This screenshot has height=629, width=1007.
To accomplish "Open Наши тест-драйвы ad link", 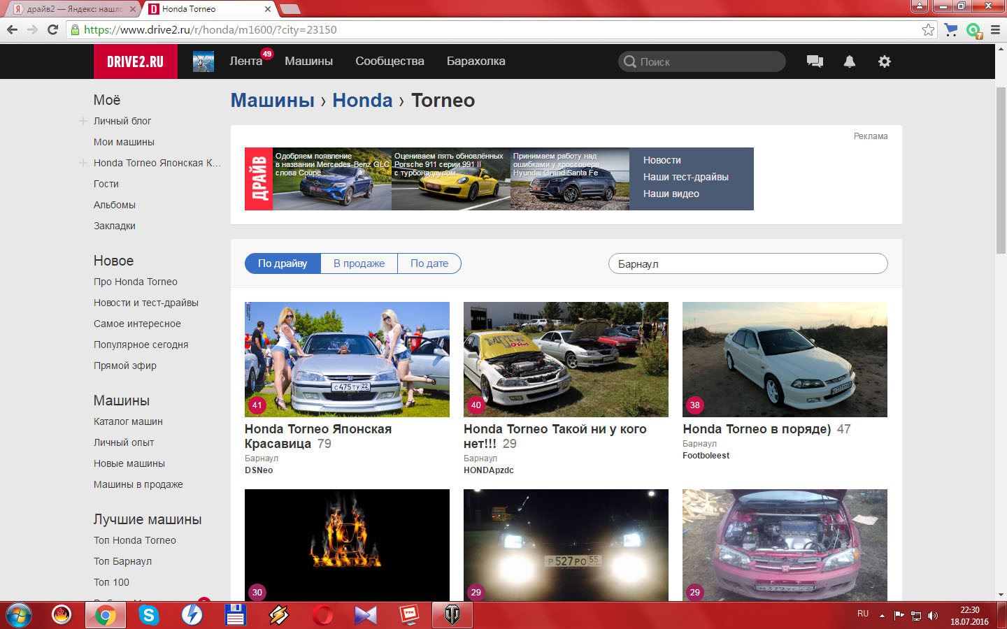I will pos(686,177).
